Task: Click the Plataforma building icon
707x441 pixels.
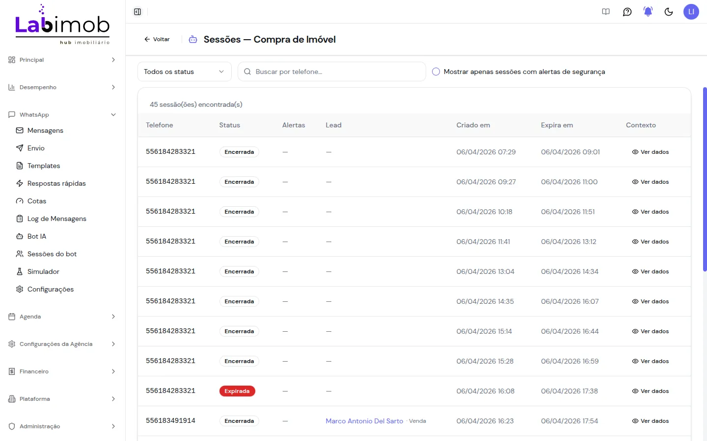Action: tap(12, 399)
